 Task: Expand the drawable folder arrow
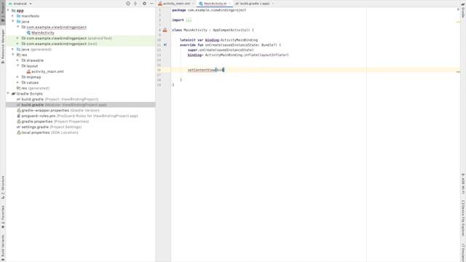(17, 60)
